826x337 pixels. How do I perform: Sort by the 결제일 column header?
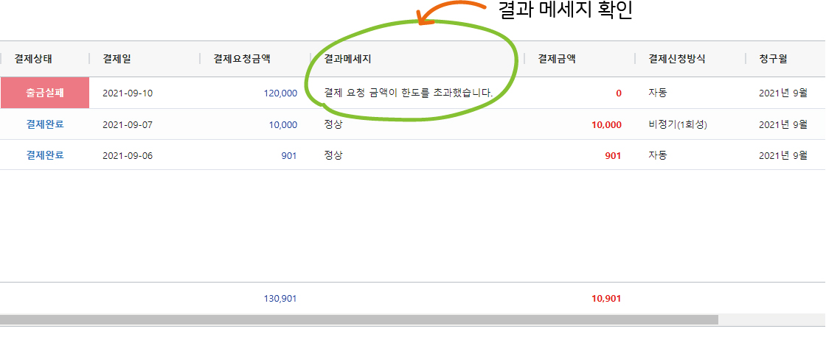click(x=117, y=59)
